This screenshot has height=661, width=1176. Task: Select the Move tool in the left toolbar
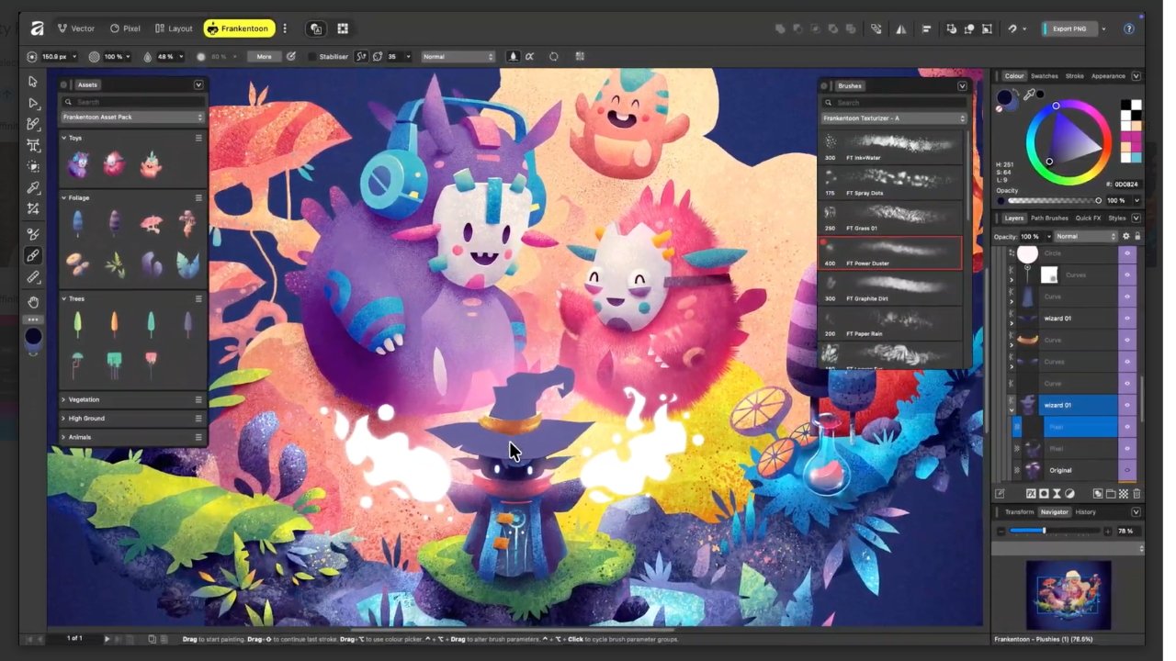[33, 81]
